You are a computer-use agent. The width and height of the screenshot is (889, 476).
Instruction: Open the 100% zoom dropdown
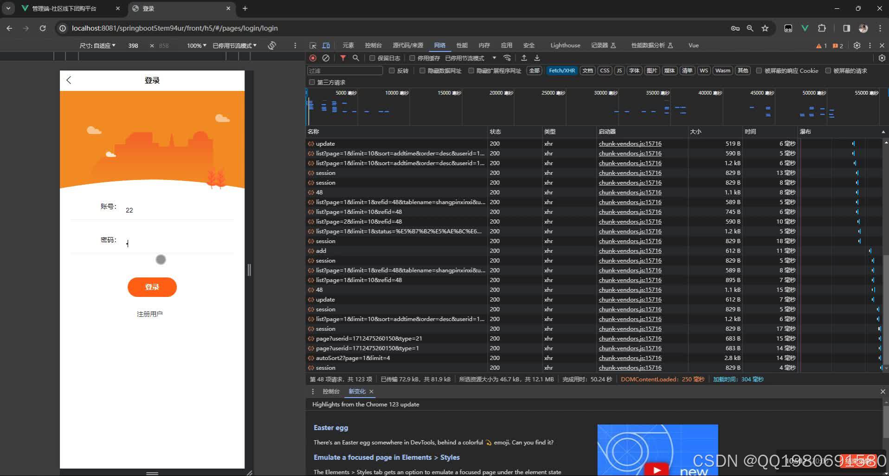click(x=196, y=45)
